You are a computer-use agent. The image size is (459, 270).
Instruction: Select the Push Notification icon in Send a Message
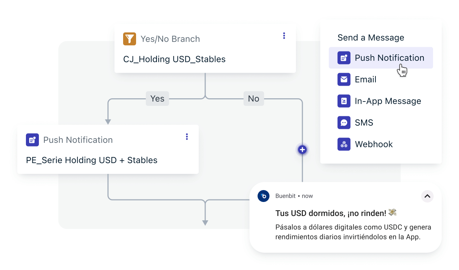(344, 58)
